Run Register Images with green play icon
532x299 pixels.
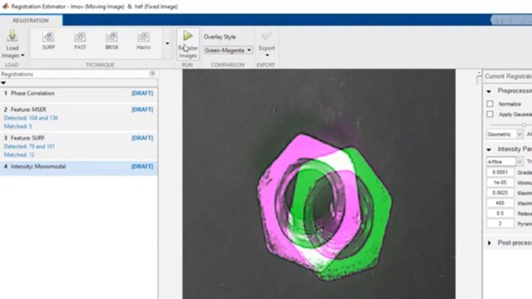pos(188,36)
